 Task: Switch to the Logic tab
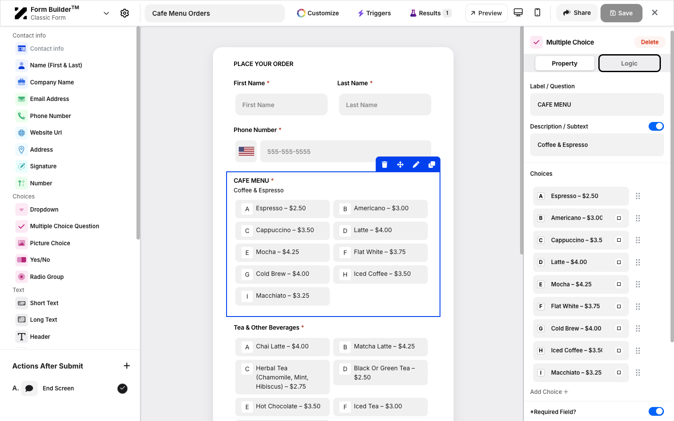click(x=629, y=63)
